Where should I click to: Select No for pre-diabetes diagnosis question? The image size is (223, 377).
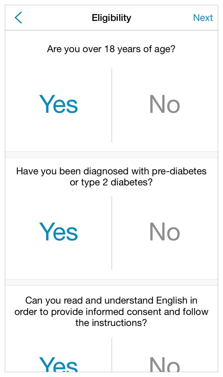165,232
